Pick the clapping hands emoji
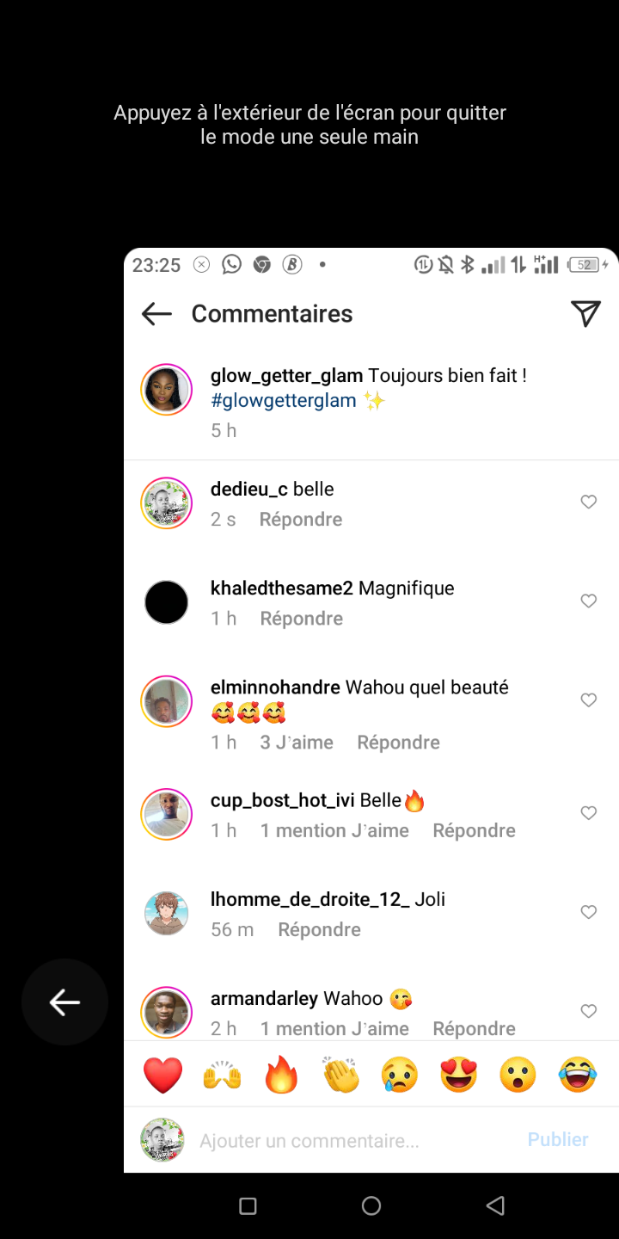 tap(340, 1076)
